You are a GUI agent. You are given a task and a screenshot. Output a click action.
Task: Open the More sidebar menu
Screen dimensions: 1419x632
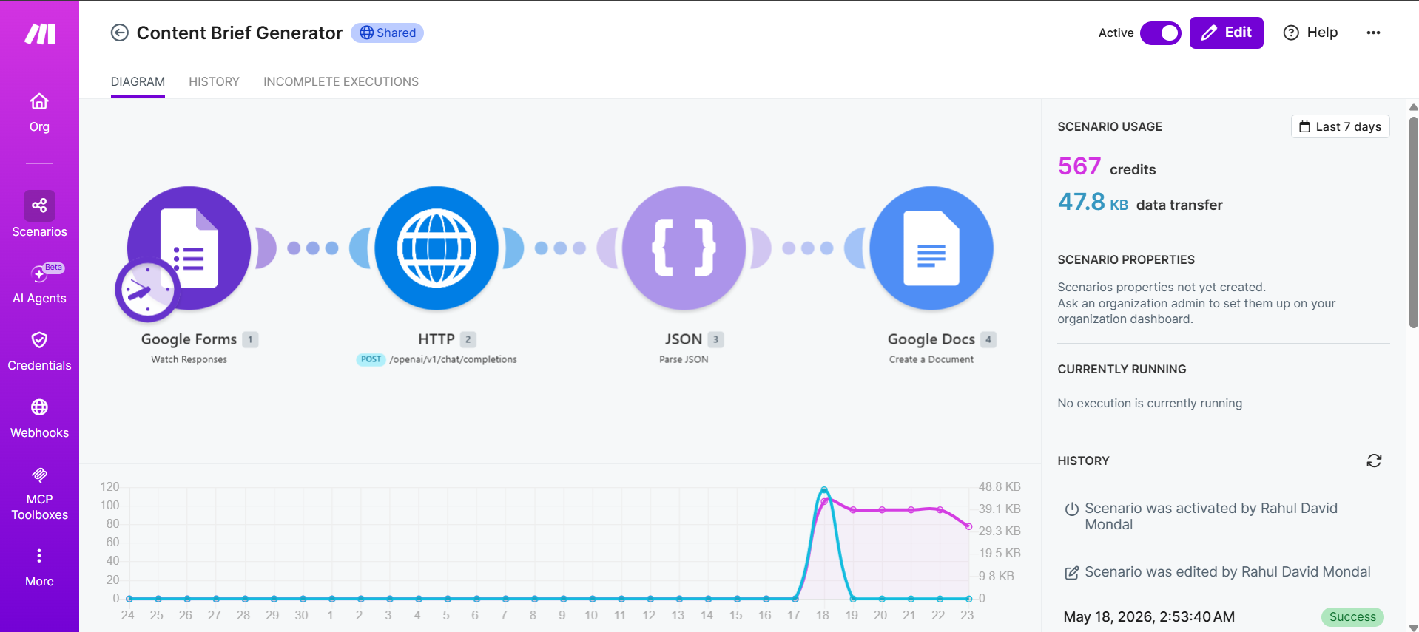[39, 567]
